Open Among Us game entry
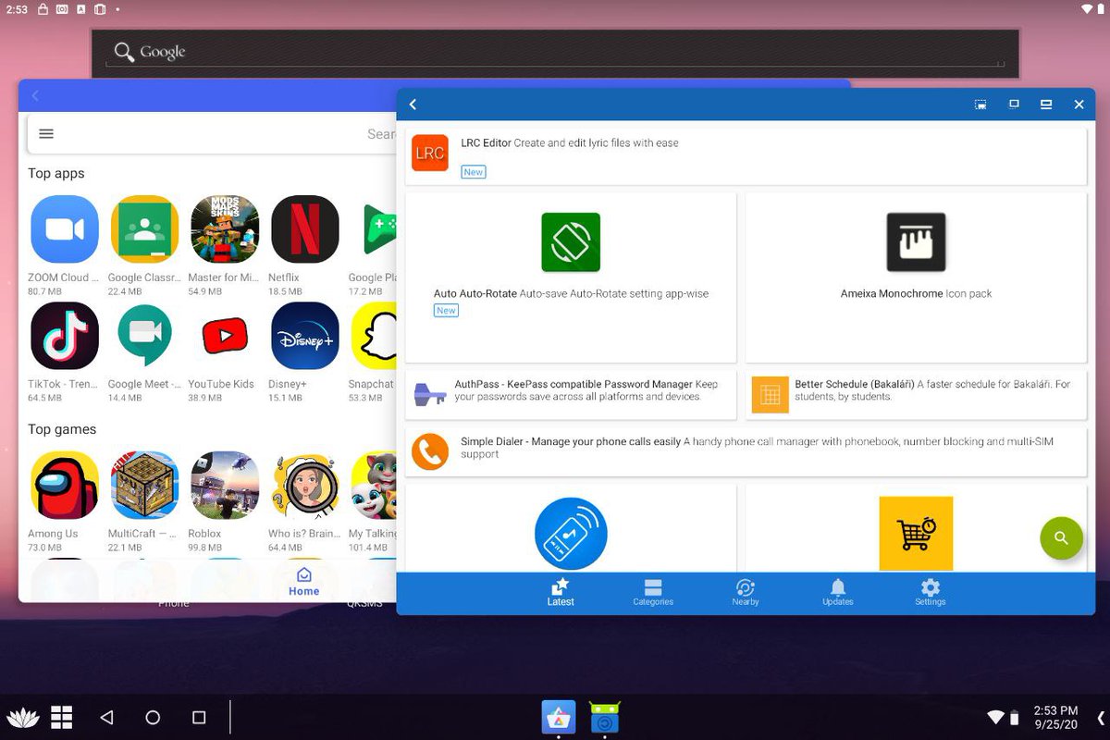Viewport: 1110px width, 740px height. pyautogui.click(x=64, y=501)
